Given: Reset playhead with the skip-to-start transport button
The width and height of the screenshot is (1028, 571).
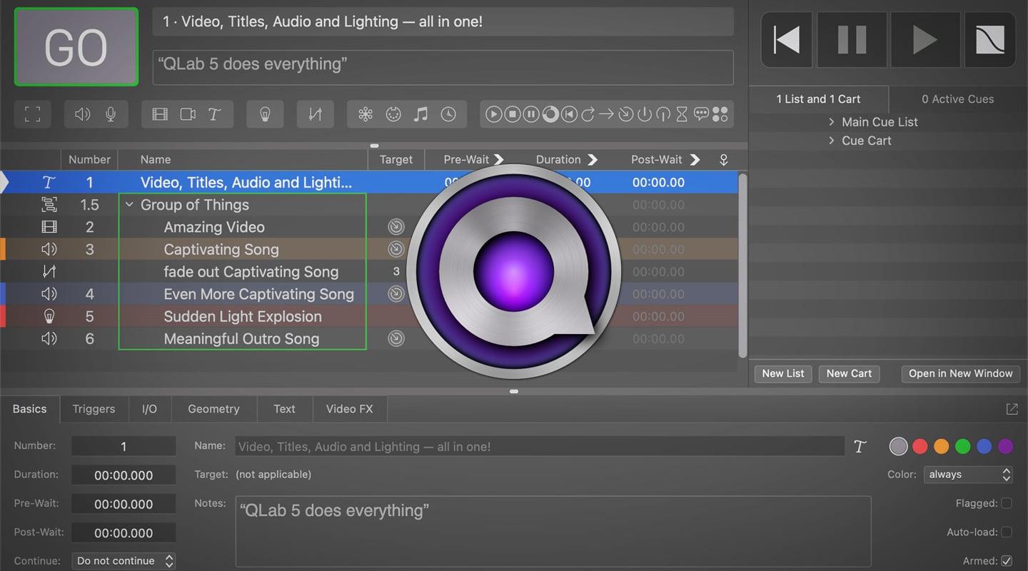Looking at the screenshot, I should (787, 40).
